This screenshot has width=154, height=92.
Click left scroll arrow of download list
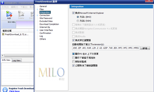[3, 55]
